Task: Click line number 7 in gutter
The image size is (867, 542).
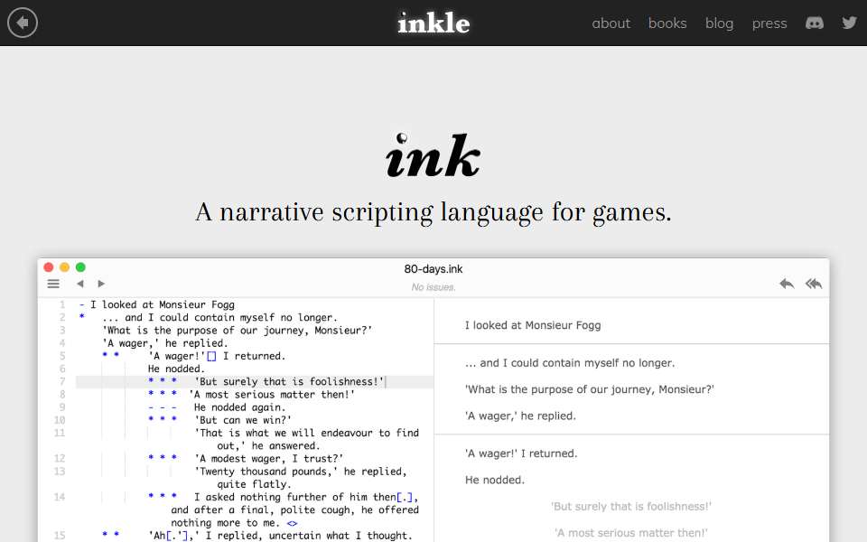Action: click(x=62, y=381)
